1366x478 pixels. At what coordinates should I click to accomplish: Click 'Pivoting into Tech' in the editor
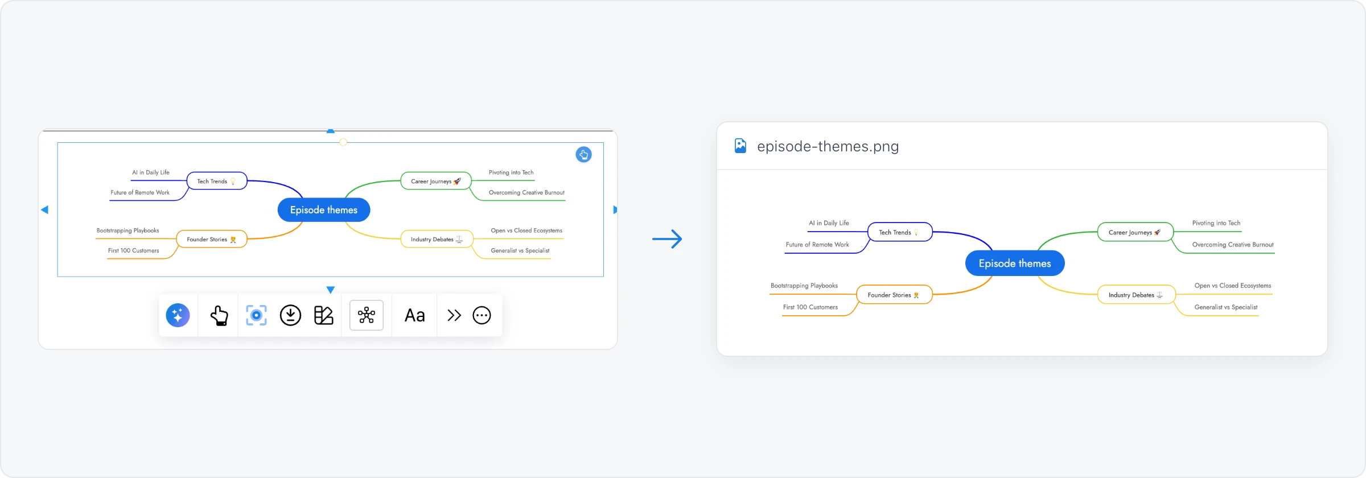(511, 172)
